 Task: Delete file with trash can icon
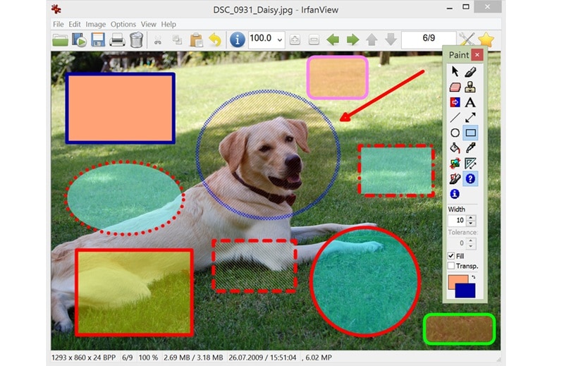point(136,39)
